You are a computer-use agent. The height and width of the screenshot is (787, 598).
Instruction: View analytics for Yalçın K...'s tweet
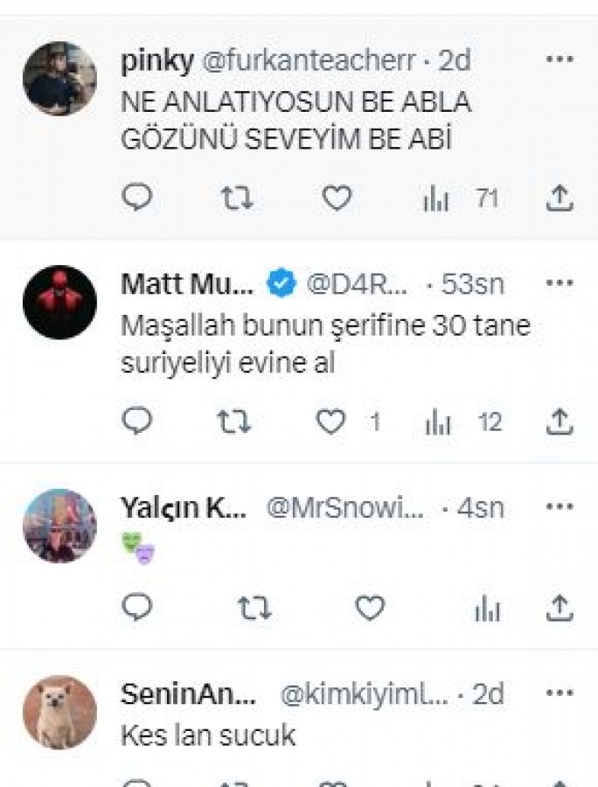pos(487,609)
